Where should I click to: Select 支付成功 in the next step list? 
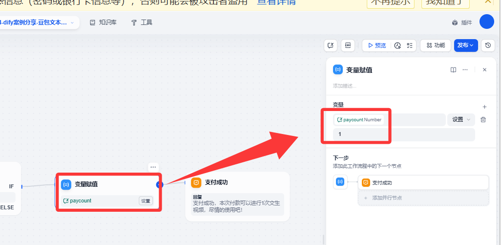click(x=423, y=182)
